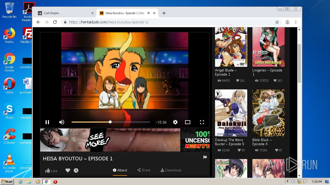Switch to the About tab
Screen dimensions: 330x185
point(120,170)
